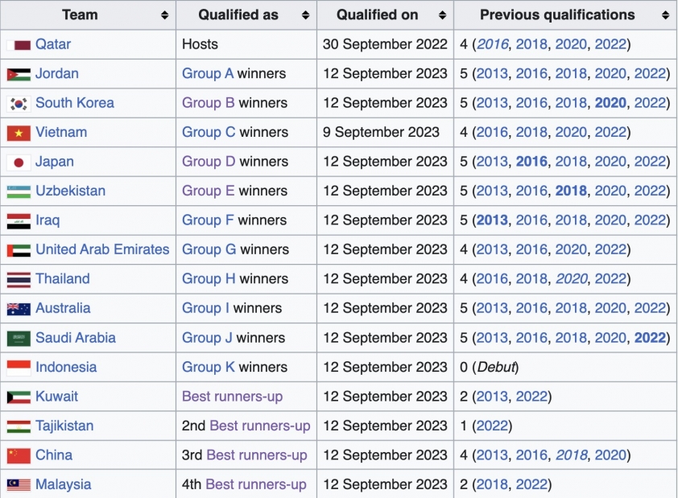Viewport: 678px width, 498px height.
Task: Open 2022 link in Tajikistan row
Action: (x=492, y=426)
